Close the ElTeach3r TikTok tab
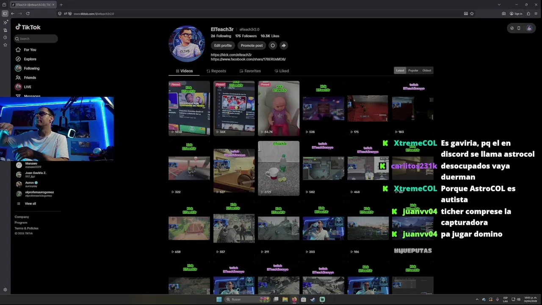542x305 pixels. point(53,5)
